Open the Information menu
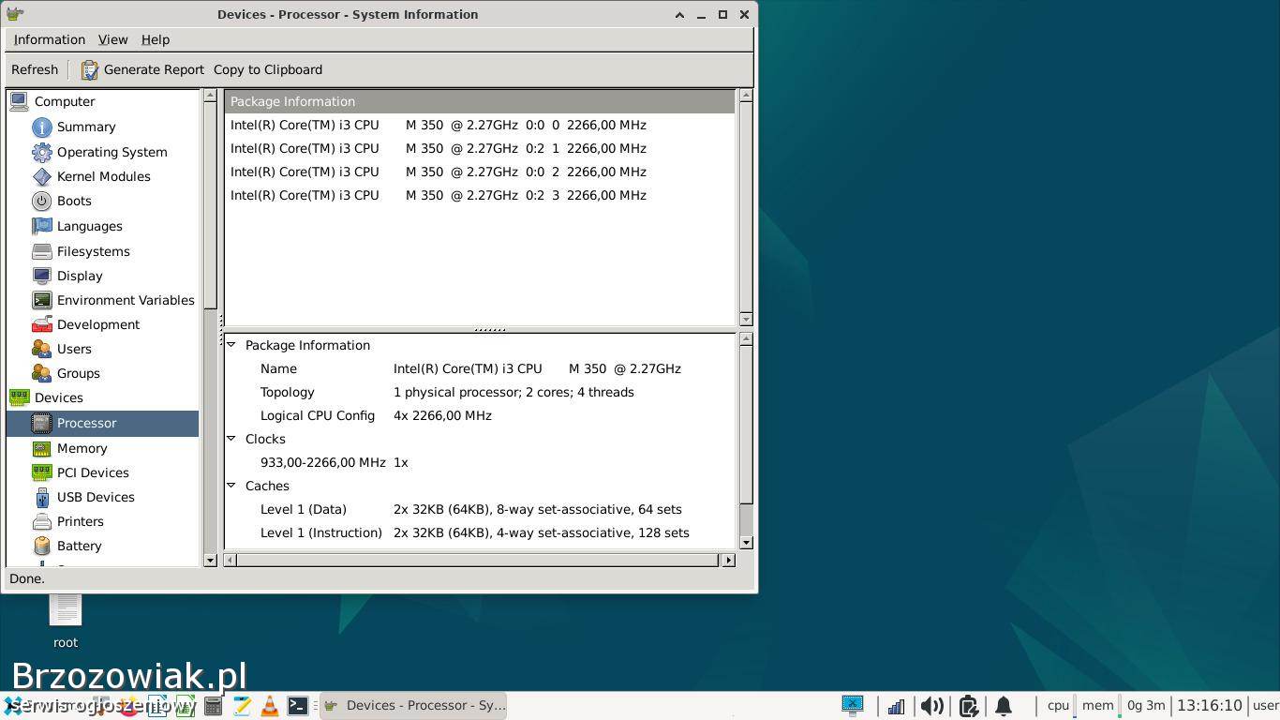The height and width of the screenshot is (720, 1280). (x=49, y=39)
